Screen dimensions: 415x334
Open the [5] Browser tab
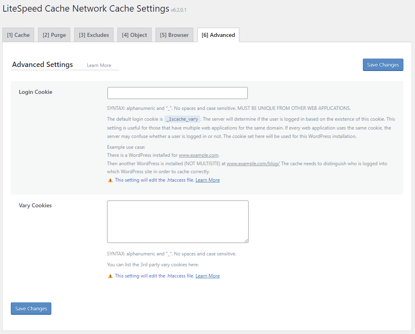[174, 35]
